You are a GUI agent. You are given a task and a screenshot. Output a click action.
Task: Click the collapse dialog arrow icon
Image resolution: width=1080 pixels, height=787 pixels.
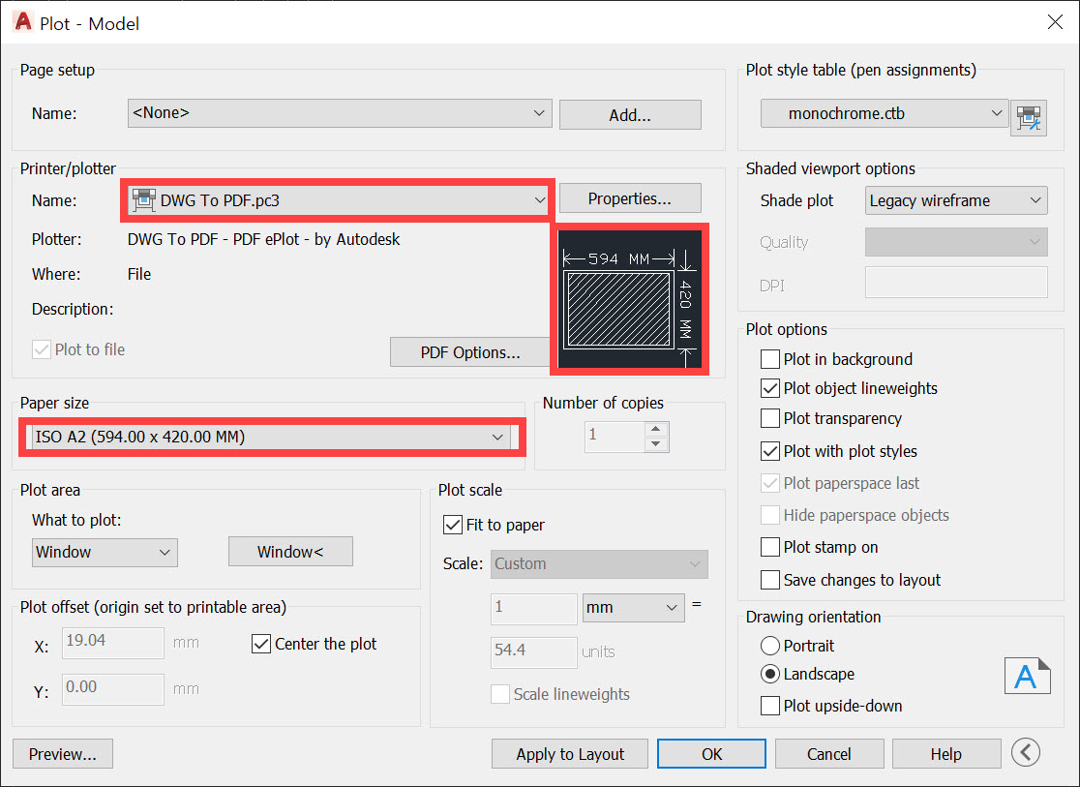click(x=1026, y=752)
